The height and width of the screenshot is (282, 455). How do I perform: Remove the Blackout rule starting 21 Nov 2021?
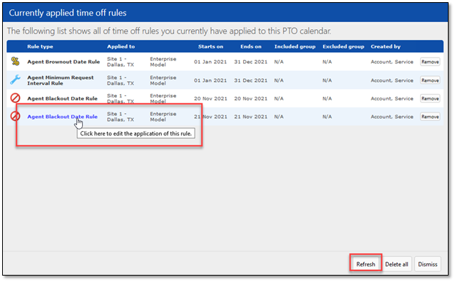tap(430, 117)
